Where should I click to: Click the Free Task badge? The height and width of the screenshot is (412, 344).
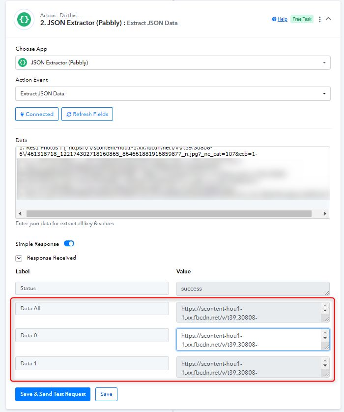point(302,19)
